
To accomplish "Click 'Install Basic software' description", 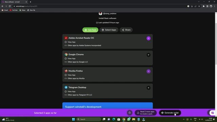I will tap(107, 18).
